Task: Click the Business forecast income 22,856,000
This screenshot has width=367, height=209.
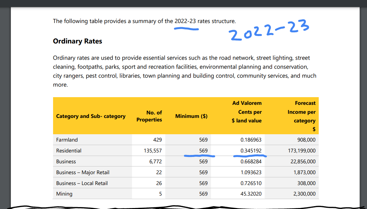Action: pos(303,161)
